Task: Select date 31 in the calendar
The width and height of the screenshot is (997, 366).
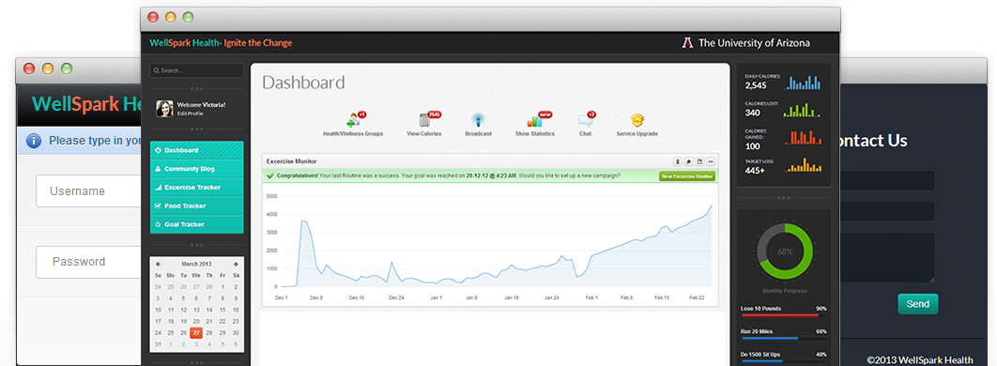Action: point(158,344)
